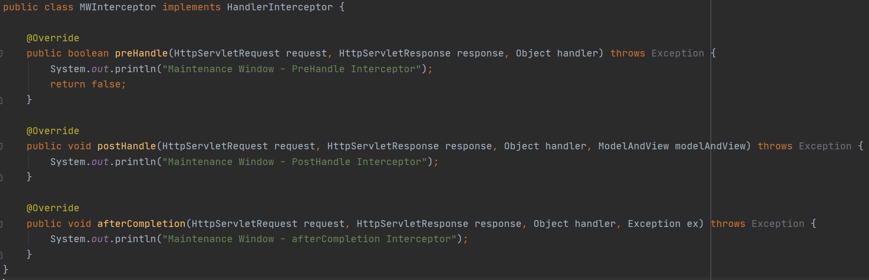Viewport: 869px width, 280px height.
Task: Place the cursor on the MWInterceptor class name
Action: click(x=117, y=7)
